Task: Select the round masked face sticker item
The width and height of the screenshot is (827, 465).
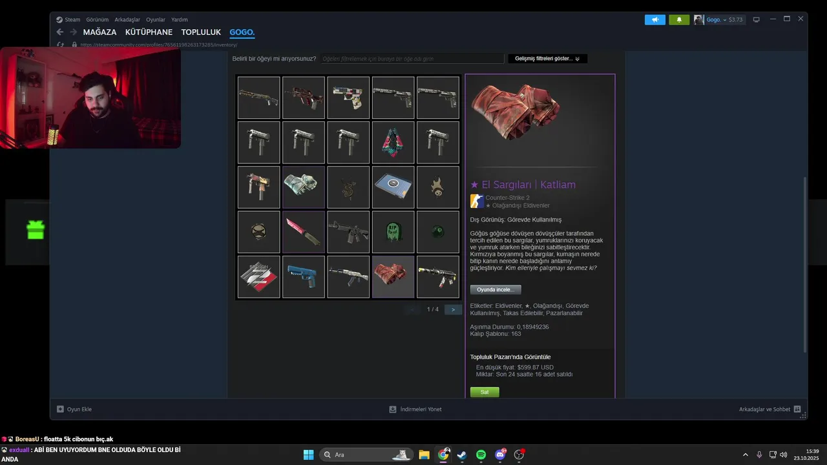Action: [258, 232]
